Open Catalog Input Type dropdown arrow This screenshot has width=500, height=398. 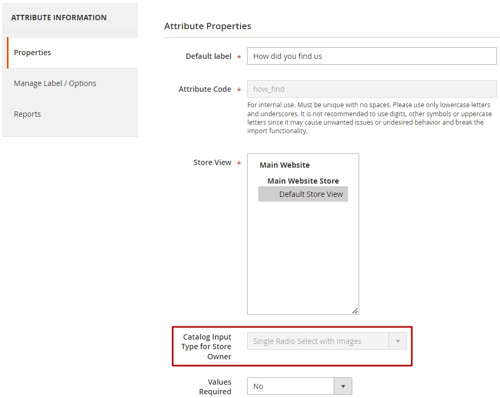tap(397, 341)
